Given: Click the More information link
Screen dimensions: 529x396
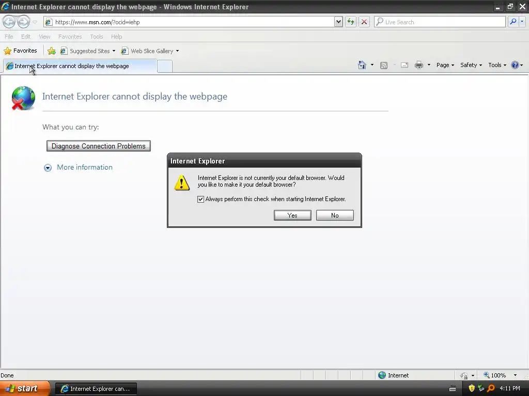Looking at the screenshot, I should [x=85, y=168].
